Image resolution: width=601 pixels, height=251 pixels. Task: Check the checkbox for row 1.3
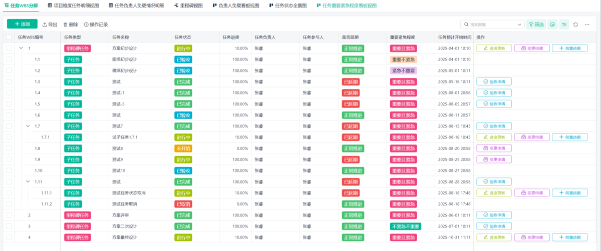(9, 81)
